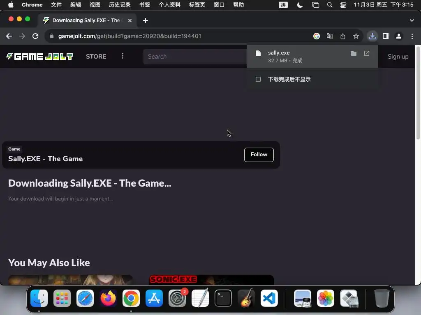Click the sally.exe file icon in downloads

tap(258, 53)
